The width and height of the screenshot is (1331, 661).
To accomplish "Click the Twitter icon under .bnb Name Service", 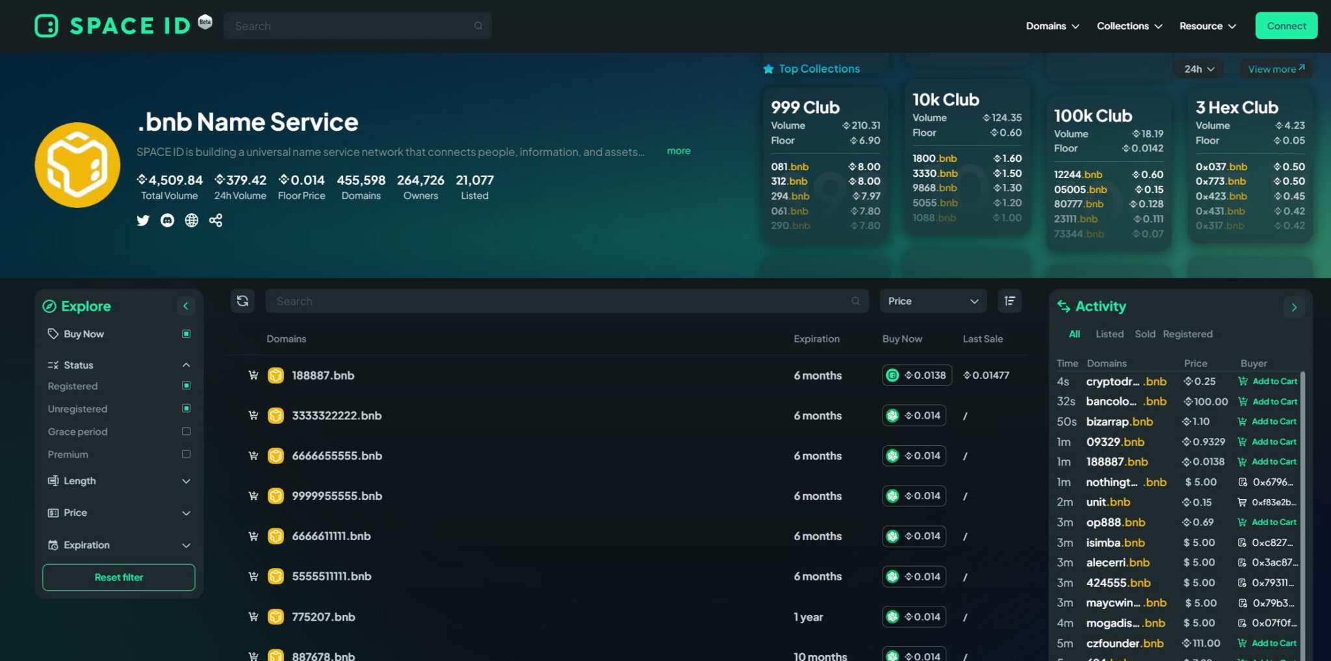I will tap(143, 220).
